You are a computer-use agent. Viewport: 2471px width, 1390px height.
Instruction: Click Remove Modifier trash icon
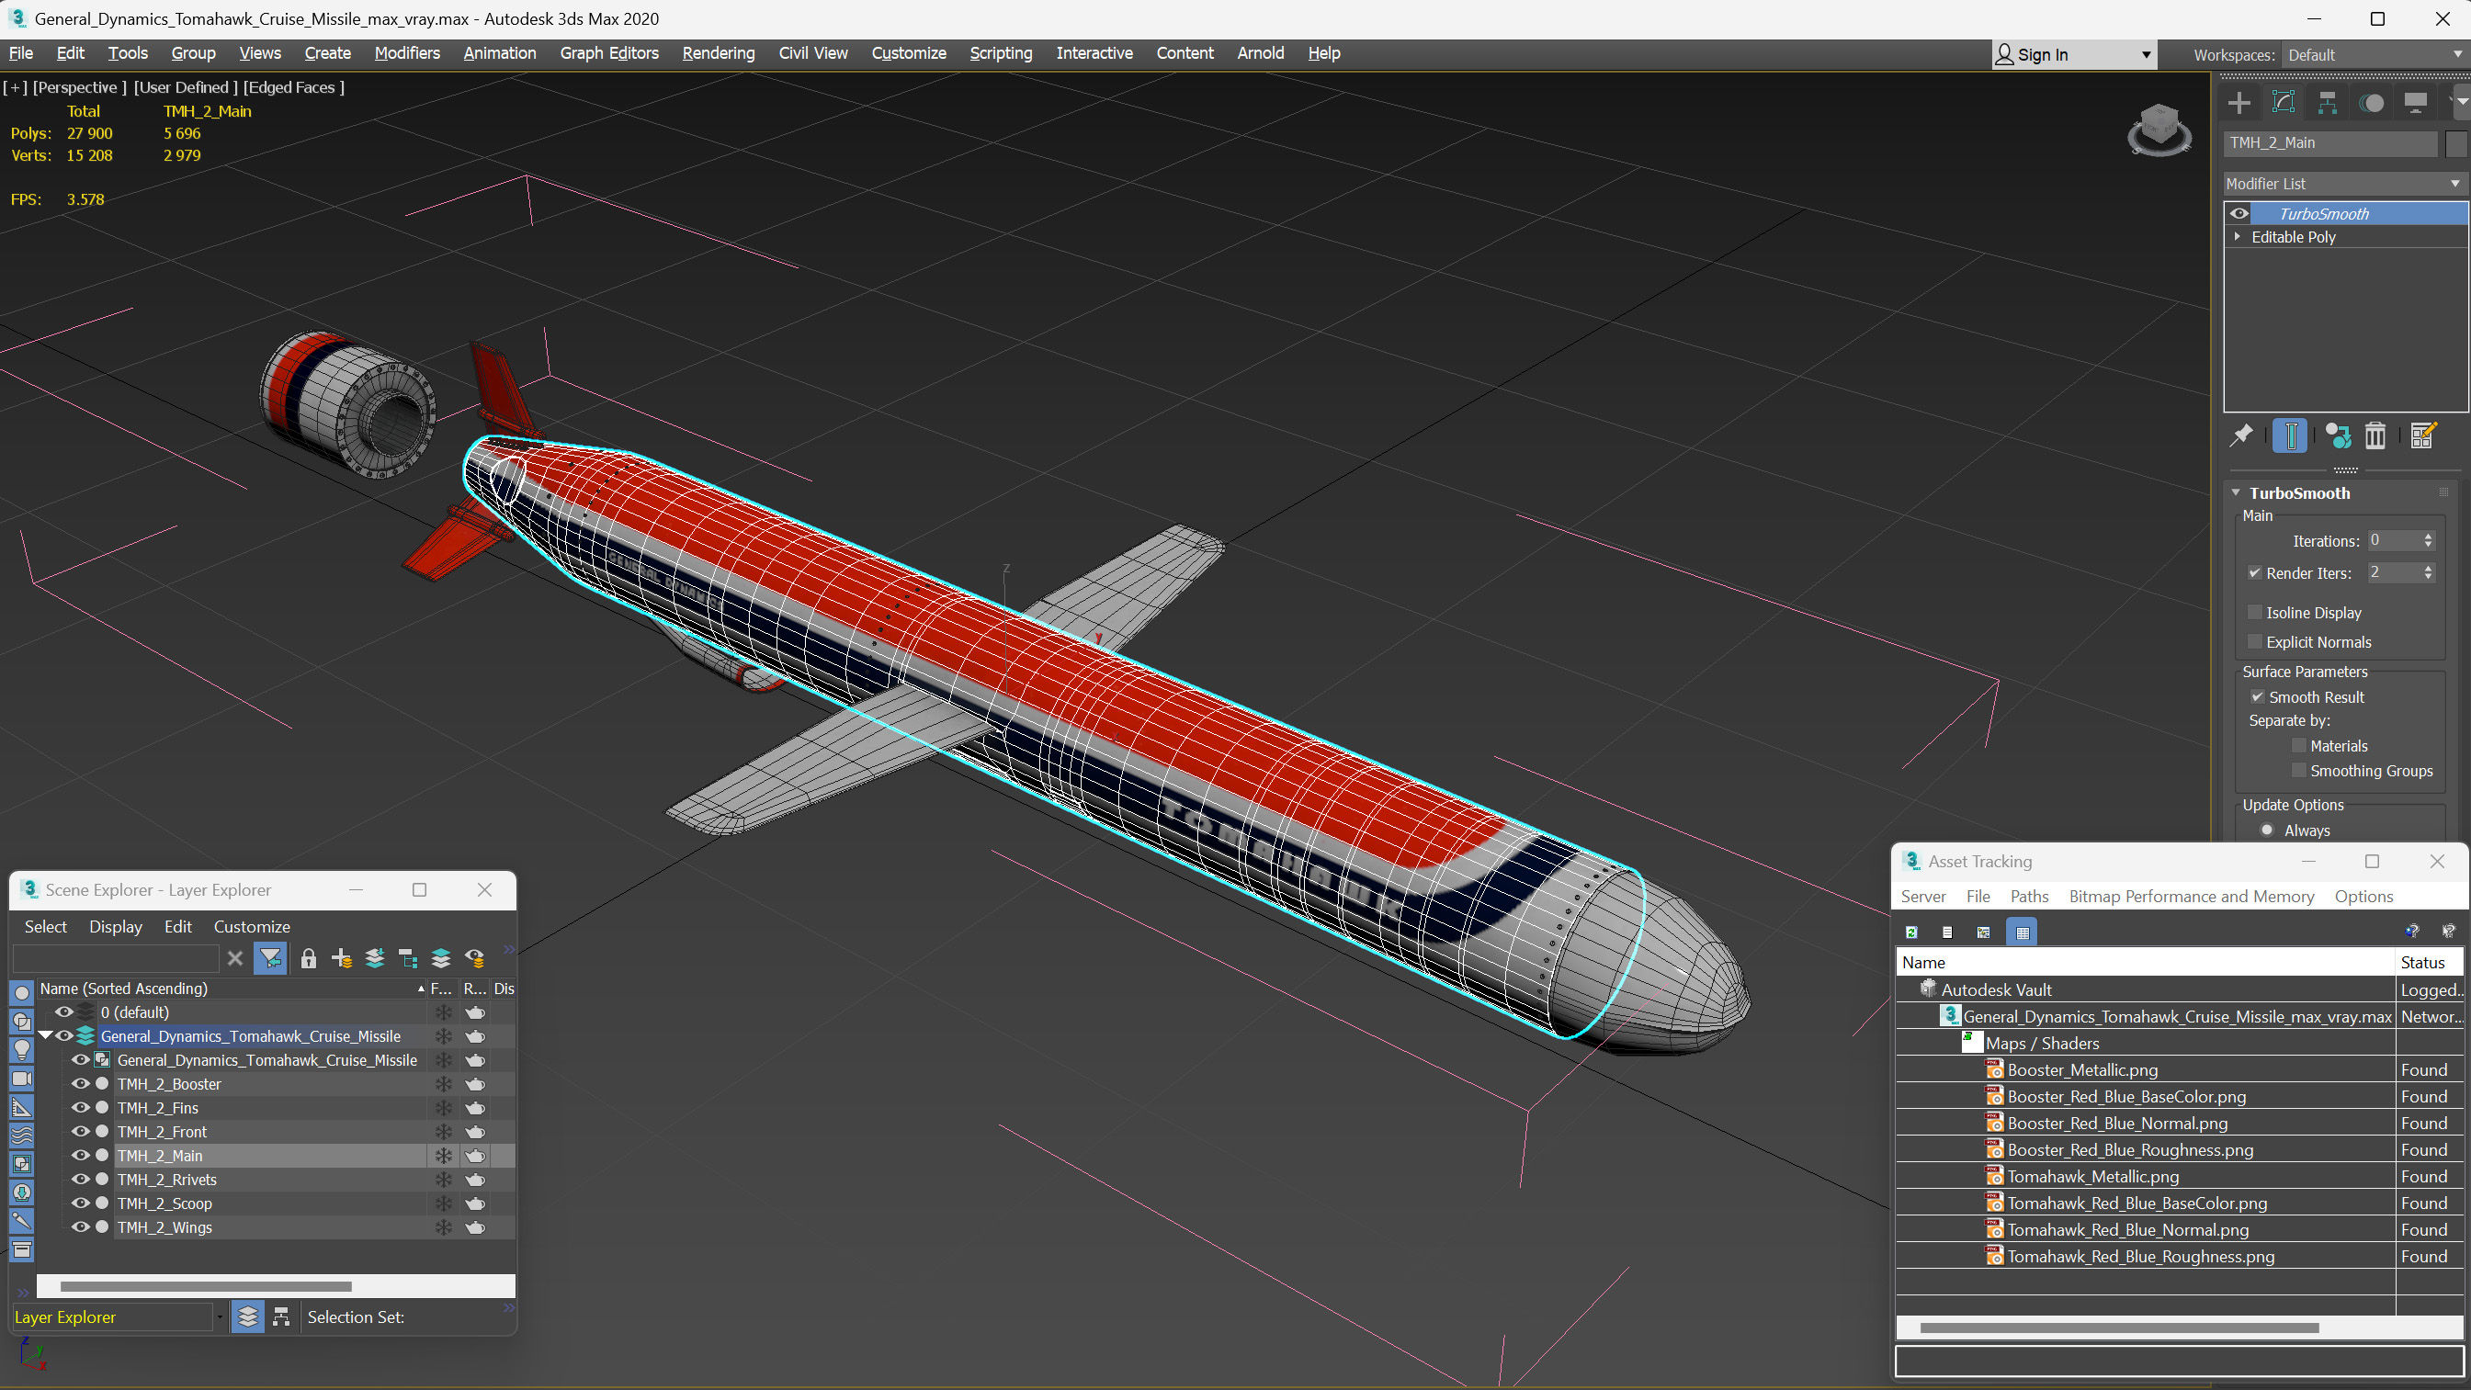click(x=2375, y=435)
